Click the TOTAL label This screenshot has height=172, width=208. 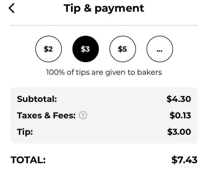point(28,160)
